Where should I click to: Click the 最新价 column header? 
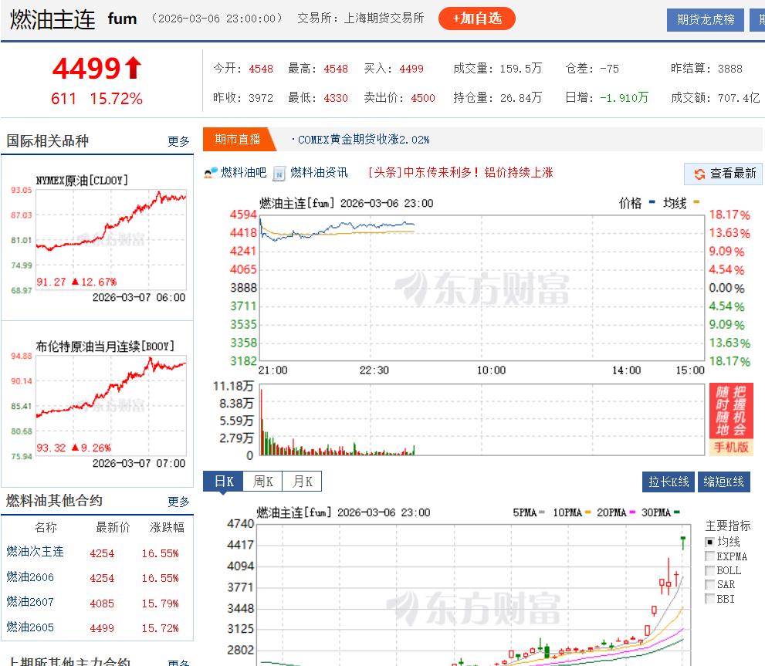point(113,527)
